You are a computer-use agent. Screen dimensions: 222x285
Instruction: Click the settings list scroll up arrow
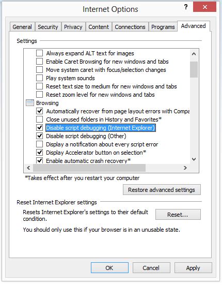point(194,54)
